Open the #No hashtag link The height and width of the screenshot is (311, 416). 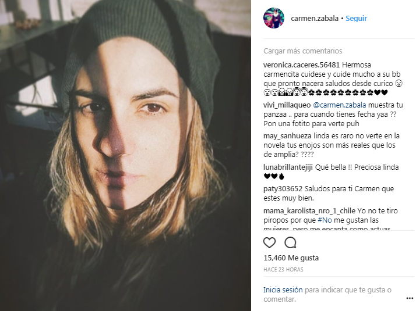325,220
